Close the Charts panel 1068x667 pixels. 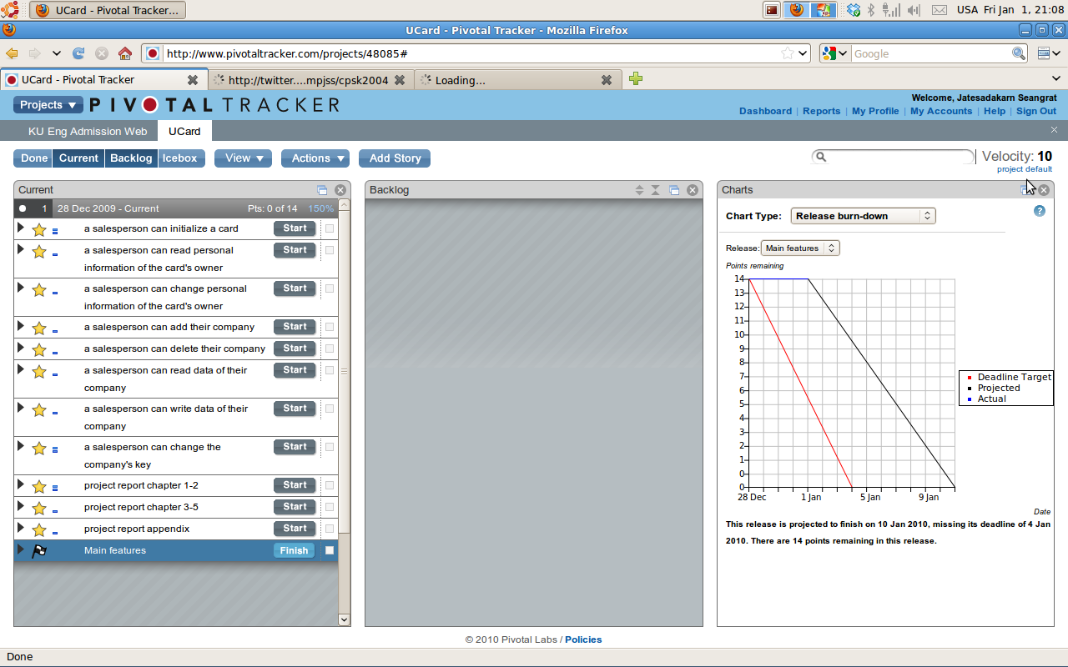(x=1043, y=190)
